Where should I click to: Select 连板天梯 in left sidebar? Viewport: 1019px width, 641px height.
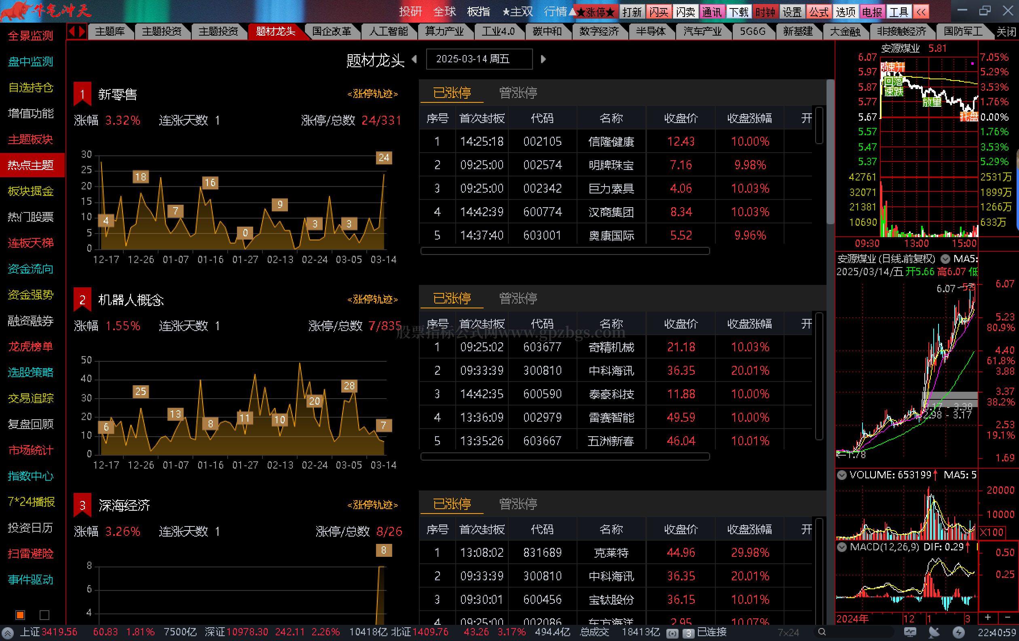point(31,242)
